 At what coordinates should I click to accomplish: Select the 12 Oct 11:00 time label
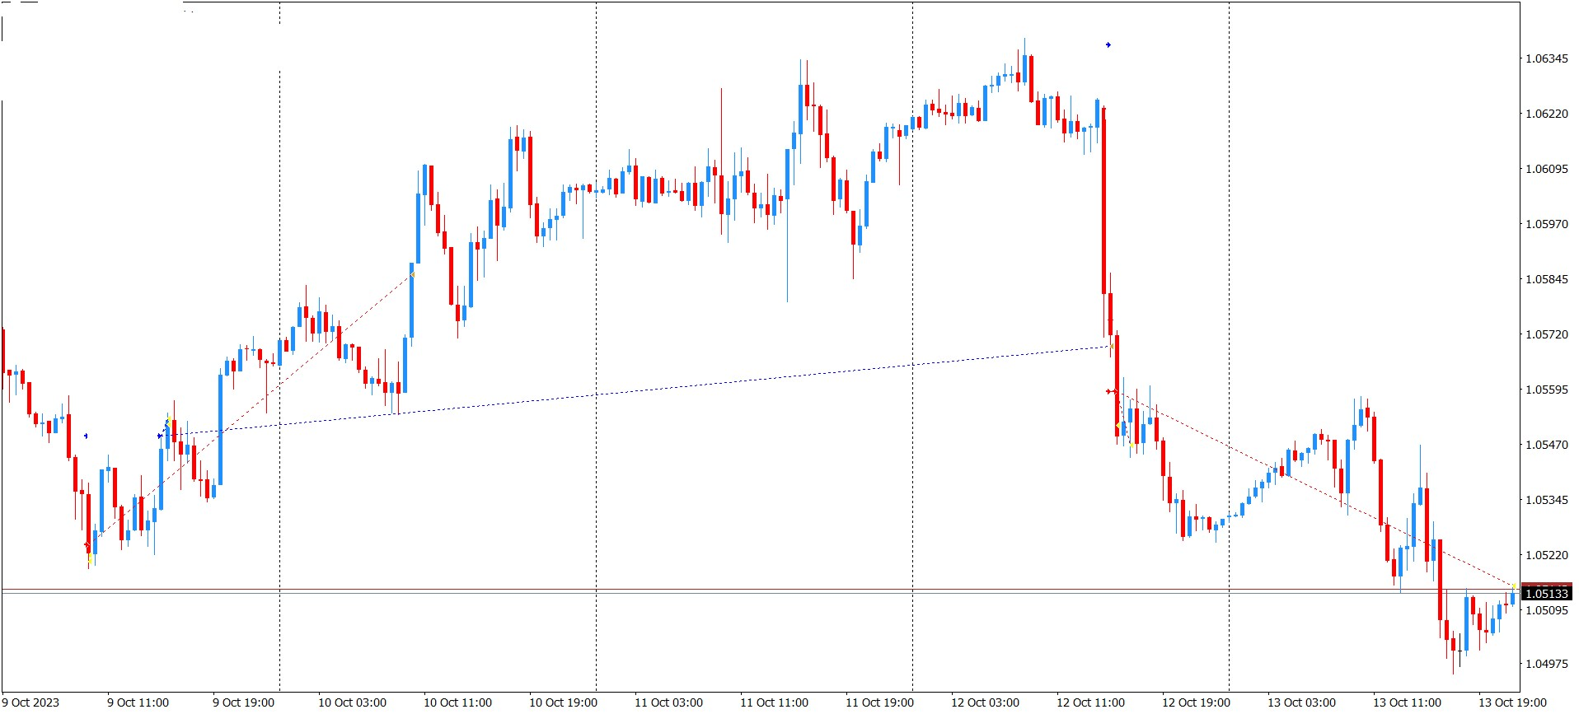pos(1090,702)
